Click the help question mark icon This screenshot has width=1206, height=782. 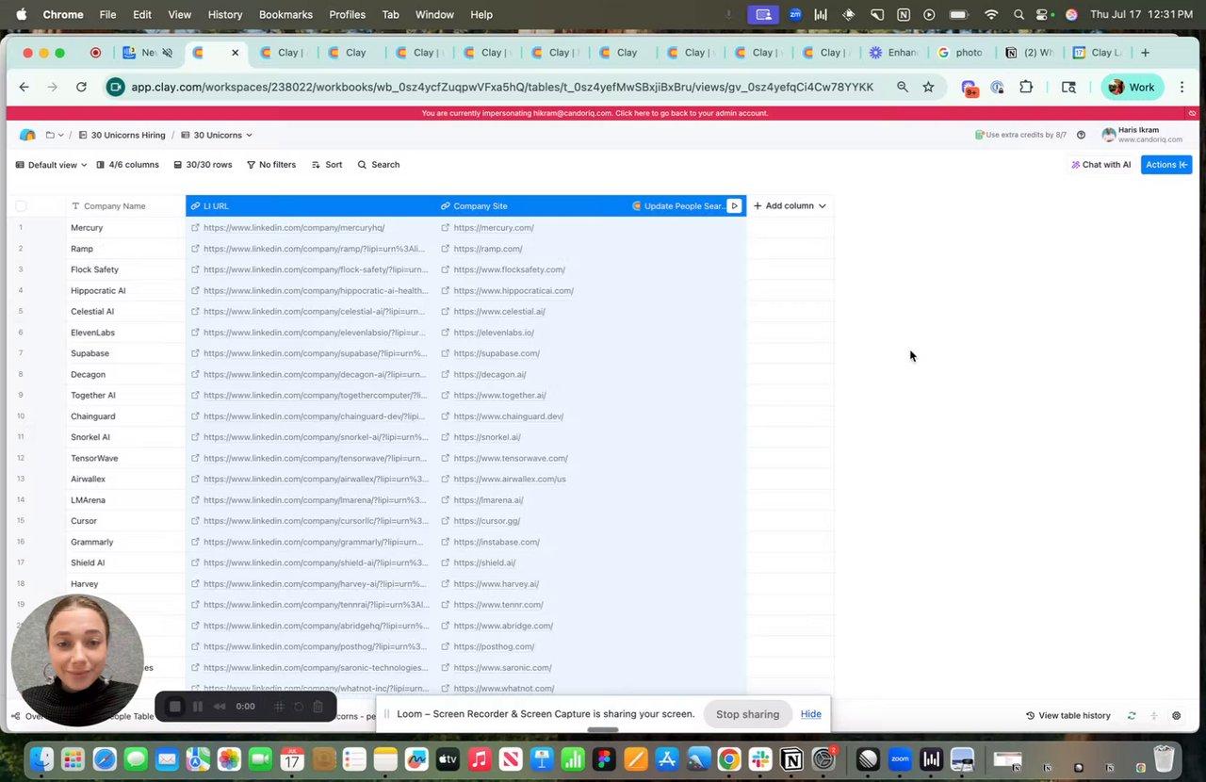[x=1081, y=135]
